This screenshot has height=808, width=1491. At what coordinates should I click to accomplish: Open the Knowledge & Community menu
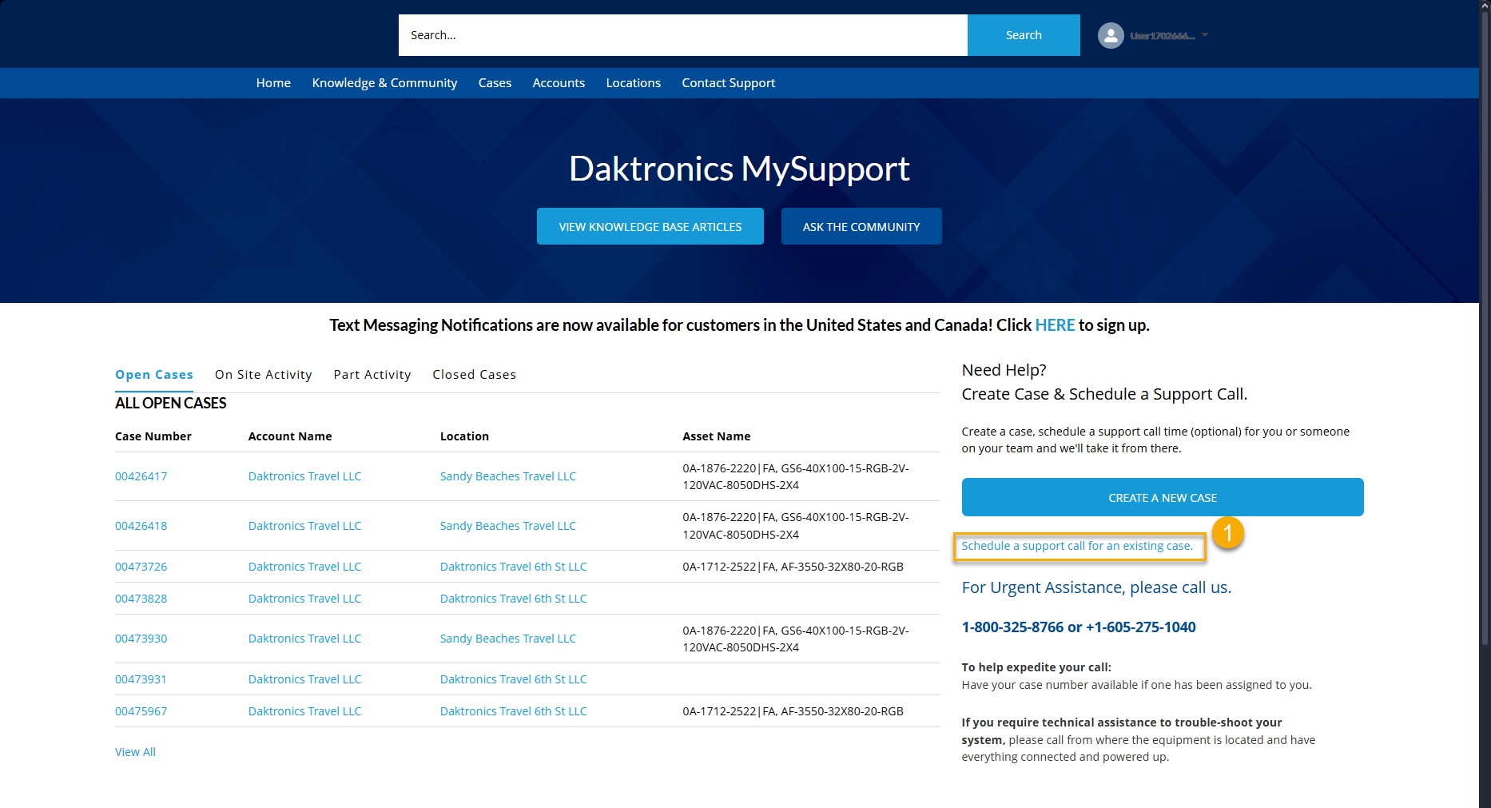click(x=384, y=83)
